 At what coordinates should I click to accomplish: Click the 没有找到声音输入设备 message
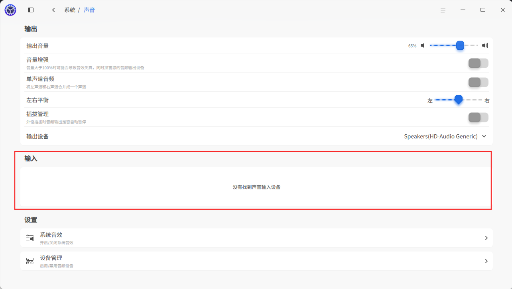pos(256,187)
